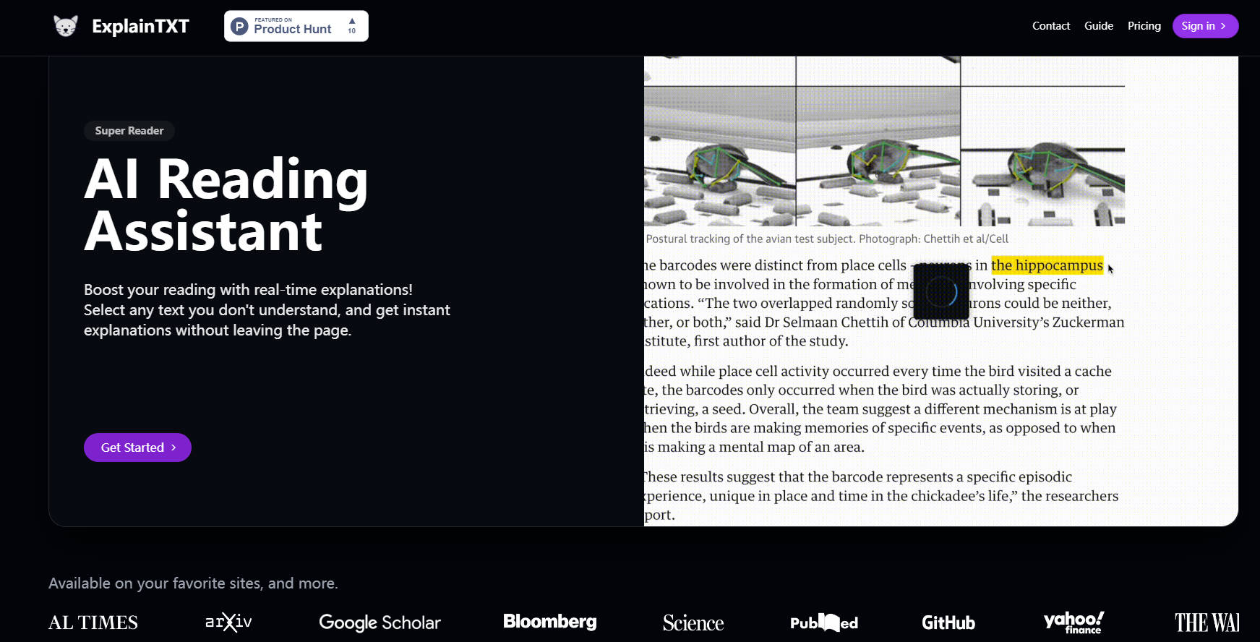The image size is (1260, 642).
Task: Click the loading spinner popup
Action: pos(941,291)
